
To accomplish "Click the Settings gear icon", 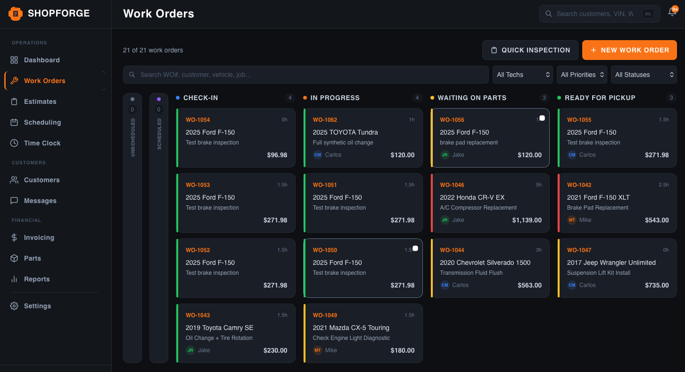I will 14,306.
